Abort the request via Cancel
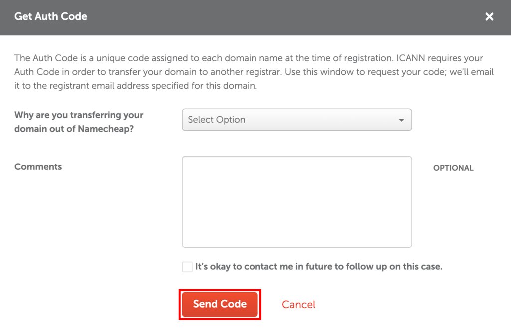 pos(298,304)
